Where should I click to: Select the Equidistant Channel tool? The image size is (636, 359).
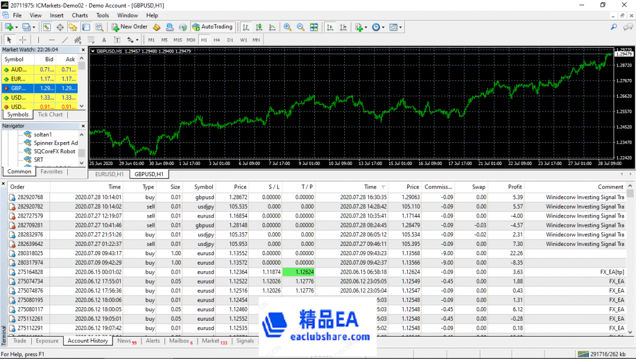tap(78, 39)
